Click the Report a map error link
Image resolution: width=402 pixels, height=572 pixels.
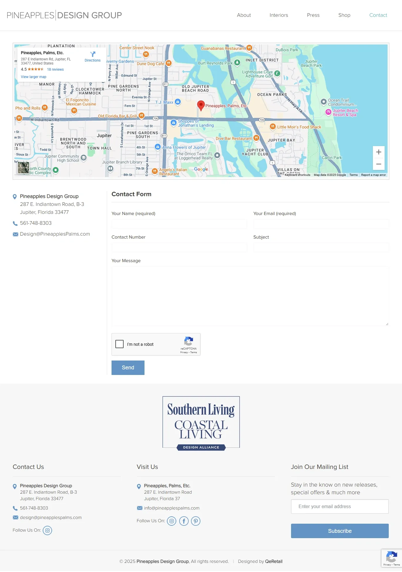point(373,175)
